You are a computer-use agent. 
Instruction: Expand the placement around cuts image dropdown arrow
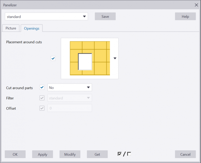[x=115, y=58]
